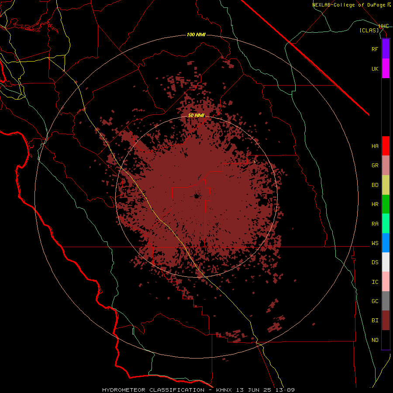Click the RA legend label

point(375,224)
